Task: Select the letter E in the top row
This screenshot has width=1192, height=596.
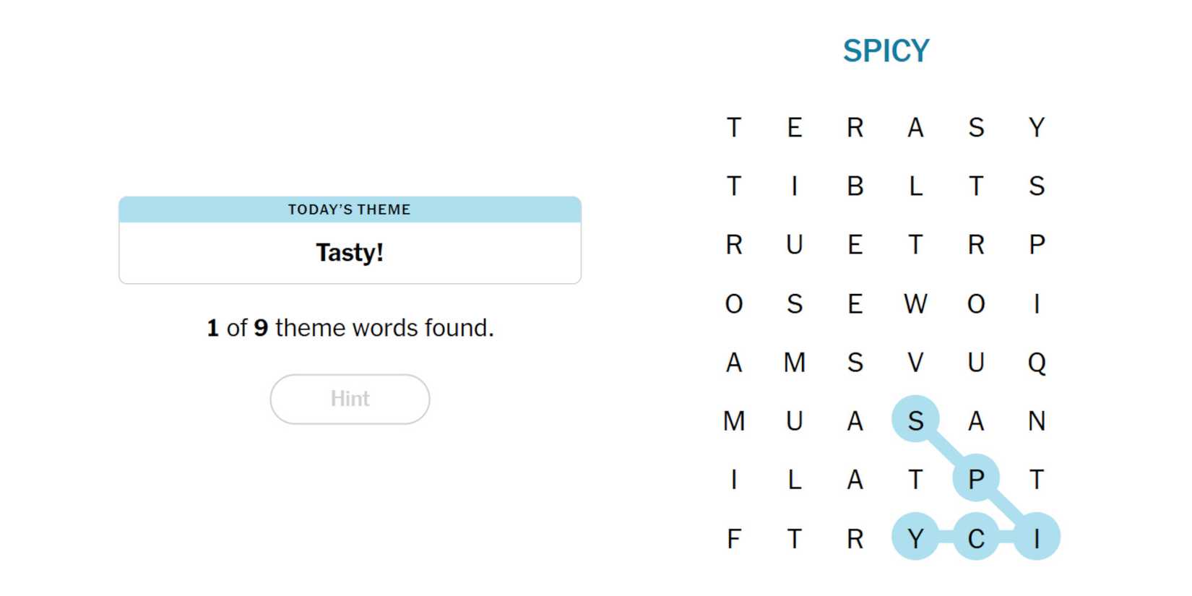Action: [794, 128]
